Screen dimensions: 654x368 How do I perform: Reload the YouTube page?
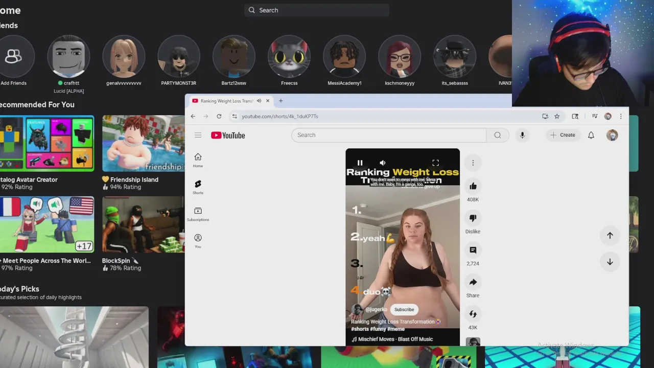(x=219, y=116)
